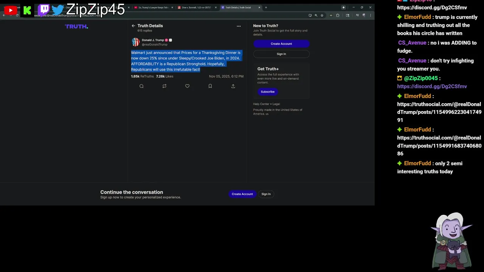Click the browser profile avatar icon

[x=364, y=15]
